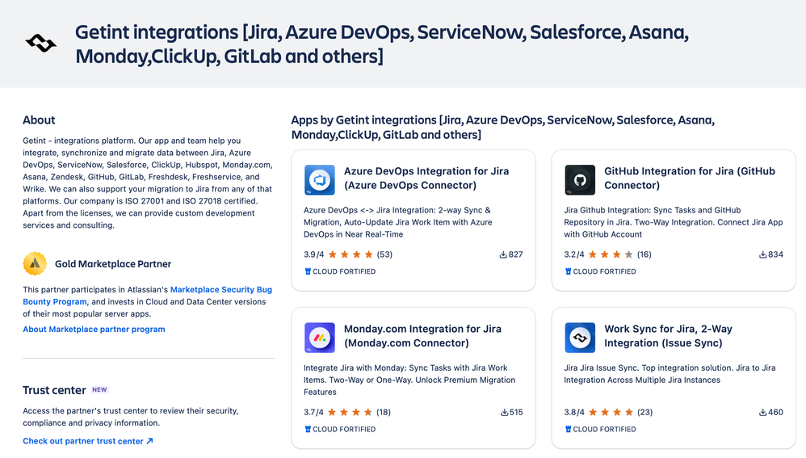This screenshot has width=806, height=458.
Task: Click the 3.8/4 rating text
Action: (x=574, y=412)
